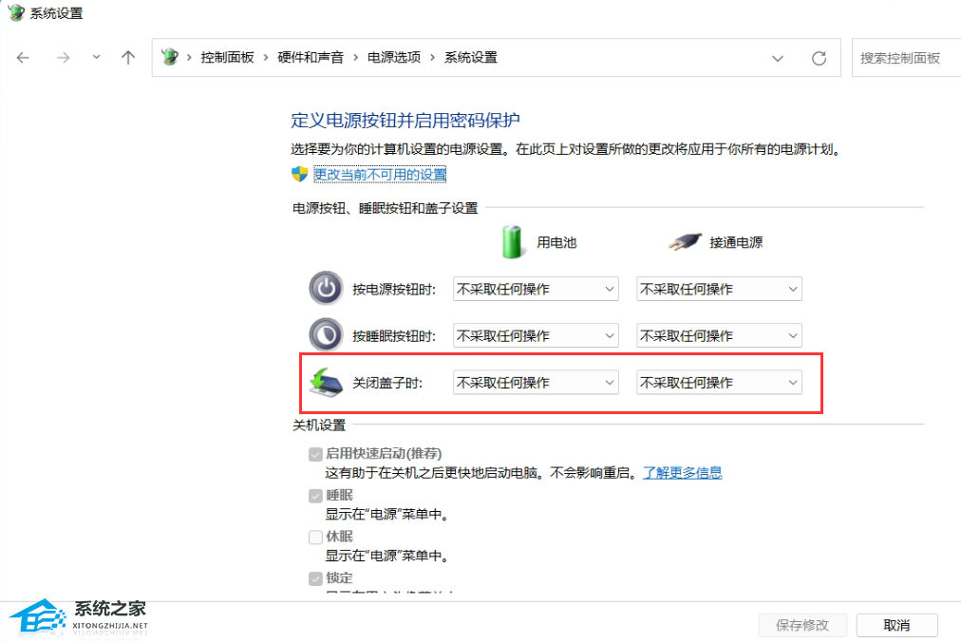
Task: Click the forward navigation arrow
Action: point(63,58)
